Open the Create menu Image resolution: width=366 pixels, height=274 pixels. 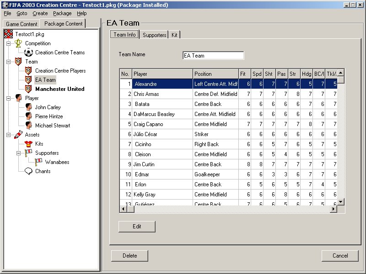click(40, 13)
